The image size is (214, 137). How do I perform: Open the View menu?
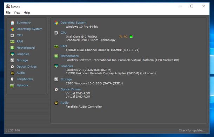17,13
